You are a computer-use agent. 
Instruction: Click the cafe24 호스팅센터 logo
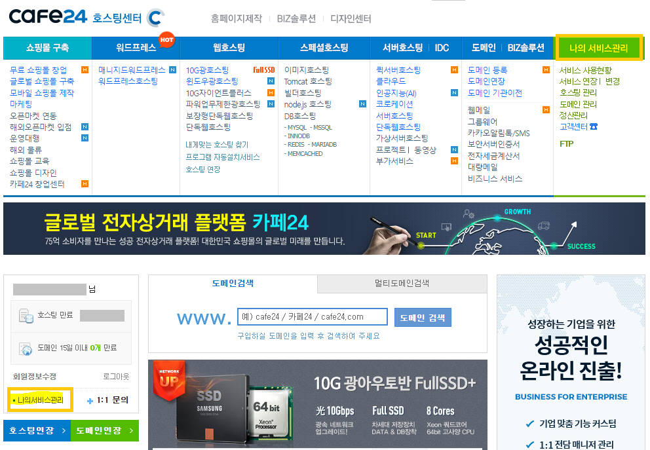(86, 18)
